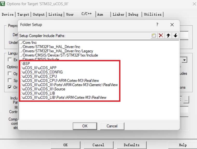This screenshot has width=197, height=149.
Task: Open the Output tab
Action: pyautogui.click(x=39, y=15)
